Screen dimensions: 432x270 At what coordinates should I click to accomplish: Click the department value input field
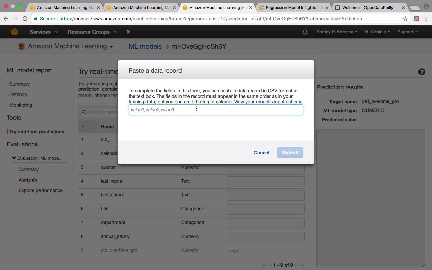[x=266, y=223]
